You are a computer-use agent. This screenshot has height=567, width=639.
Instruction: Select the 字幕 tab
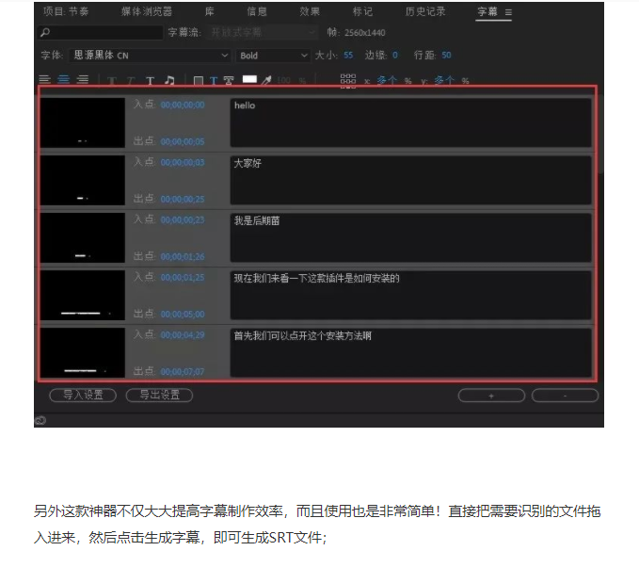pyautogui.click(x=487, y=11)
